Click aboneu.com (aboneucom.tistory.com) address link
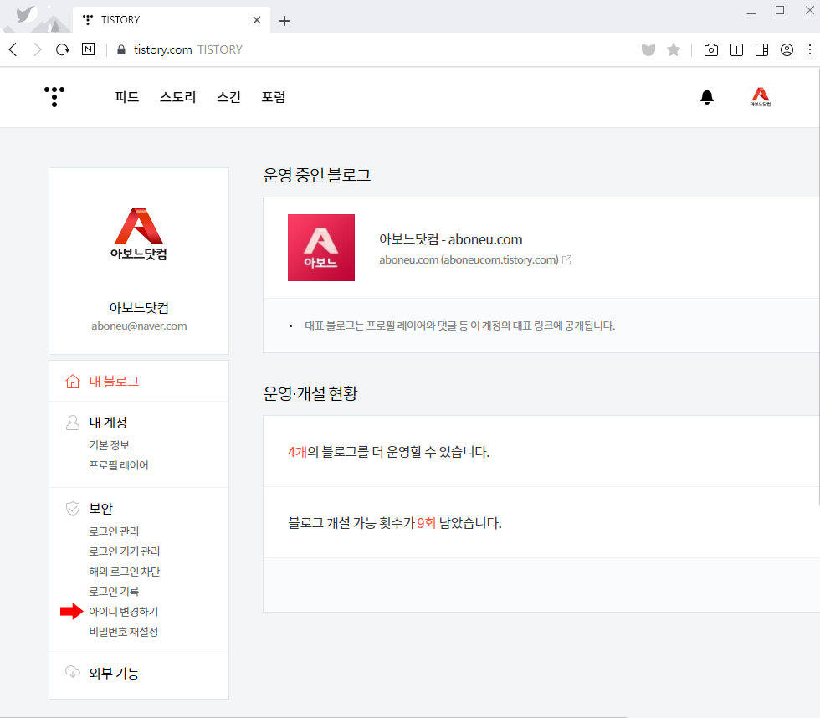The width and height of the screenshot is (820, 718). (469, 260)
